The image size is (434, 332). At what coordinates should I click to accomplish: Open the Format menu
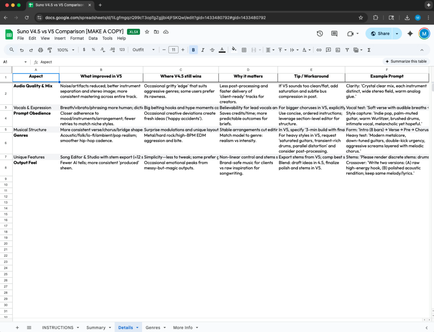[77, 38]
